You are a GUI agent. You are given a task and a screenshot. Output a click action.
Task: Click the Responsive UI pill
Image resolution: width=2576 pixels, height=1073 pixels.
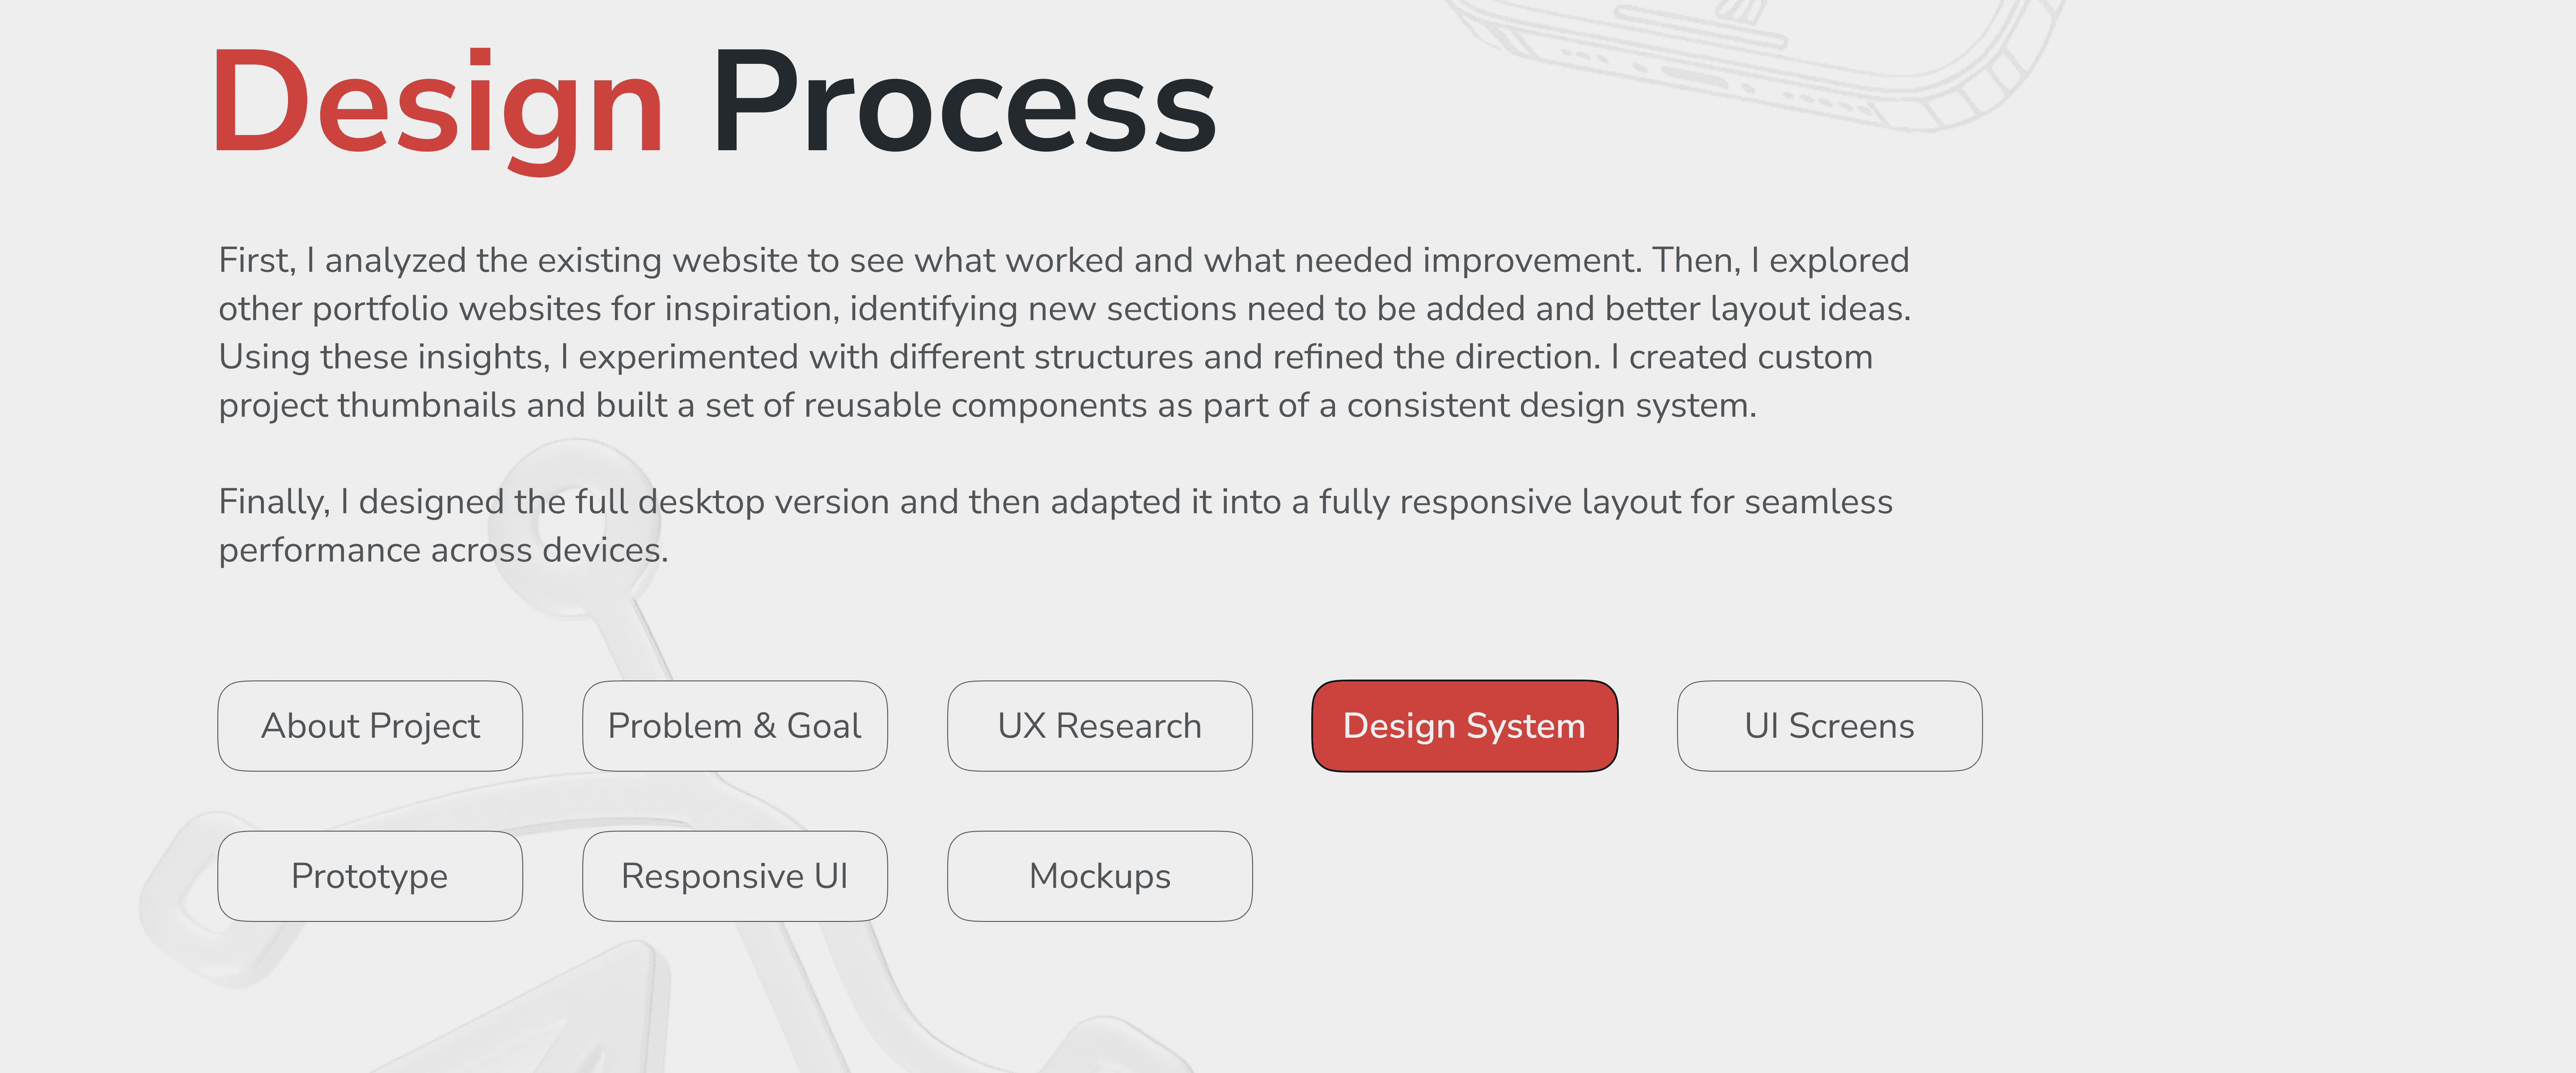(x=734, y=876)
